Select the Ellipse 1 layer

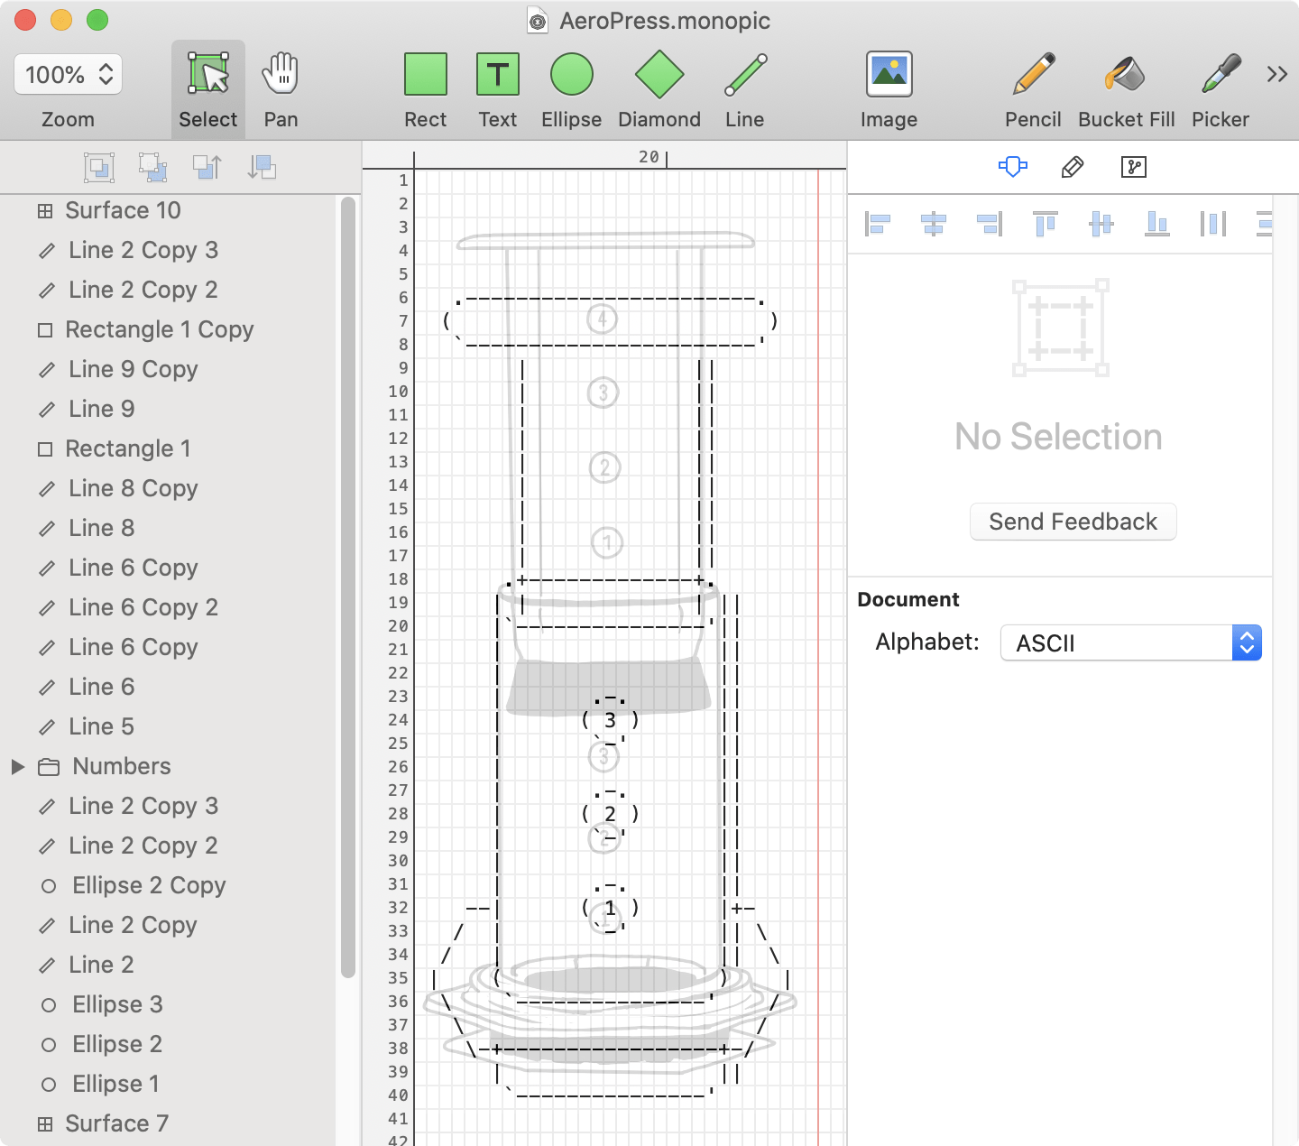click(x=169, y=1084)
